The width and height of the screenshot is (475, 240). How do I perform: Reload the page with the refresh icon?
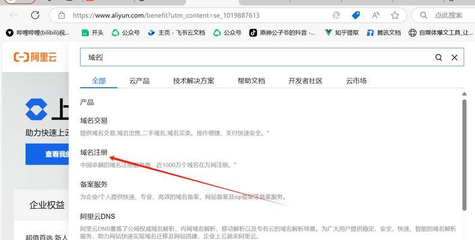click(x=35, y=15)
